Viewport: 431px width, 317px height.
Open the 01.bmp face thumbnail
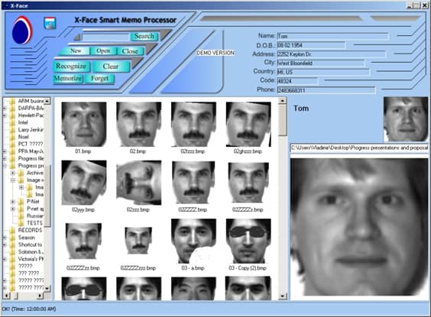pos(84,125)
